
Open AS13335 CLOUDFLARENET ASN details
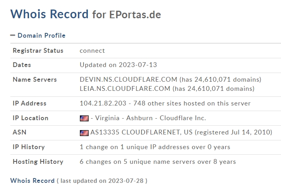click(141, 132)
